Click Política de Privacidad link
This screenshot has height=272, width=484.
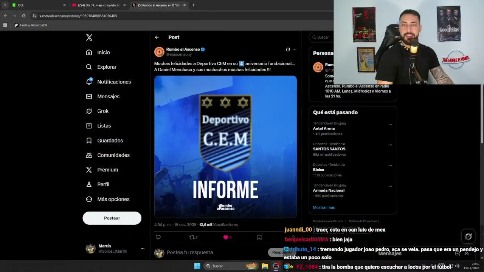coord(363,221)
